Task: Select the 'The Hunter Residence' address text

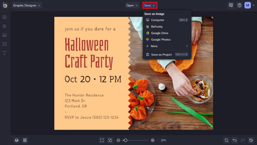Action: (x=84, y=95)
